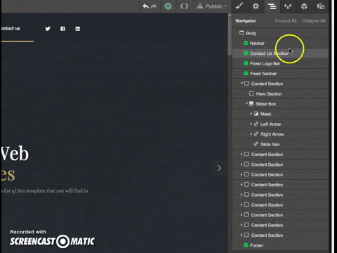The width and height of the screenshot is (337, 253).
Task: Click Expand All in Navigator
Action: click(x=286, y=21)
